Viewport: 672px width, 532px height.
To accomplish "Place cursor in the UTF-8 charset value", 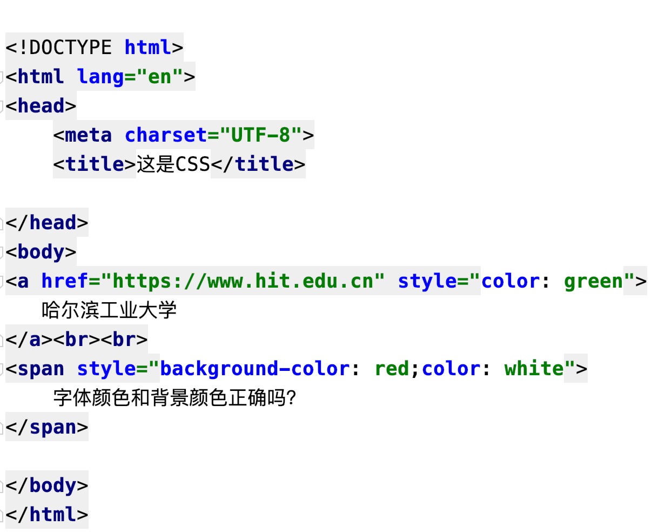I will pyautogui.click(x=260, y=135).
